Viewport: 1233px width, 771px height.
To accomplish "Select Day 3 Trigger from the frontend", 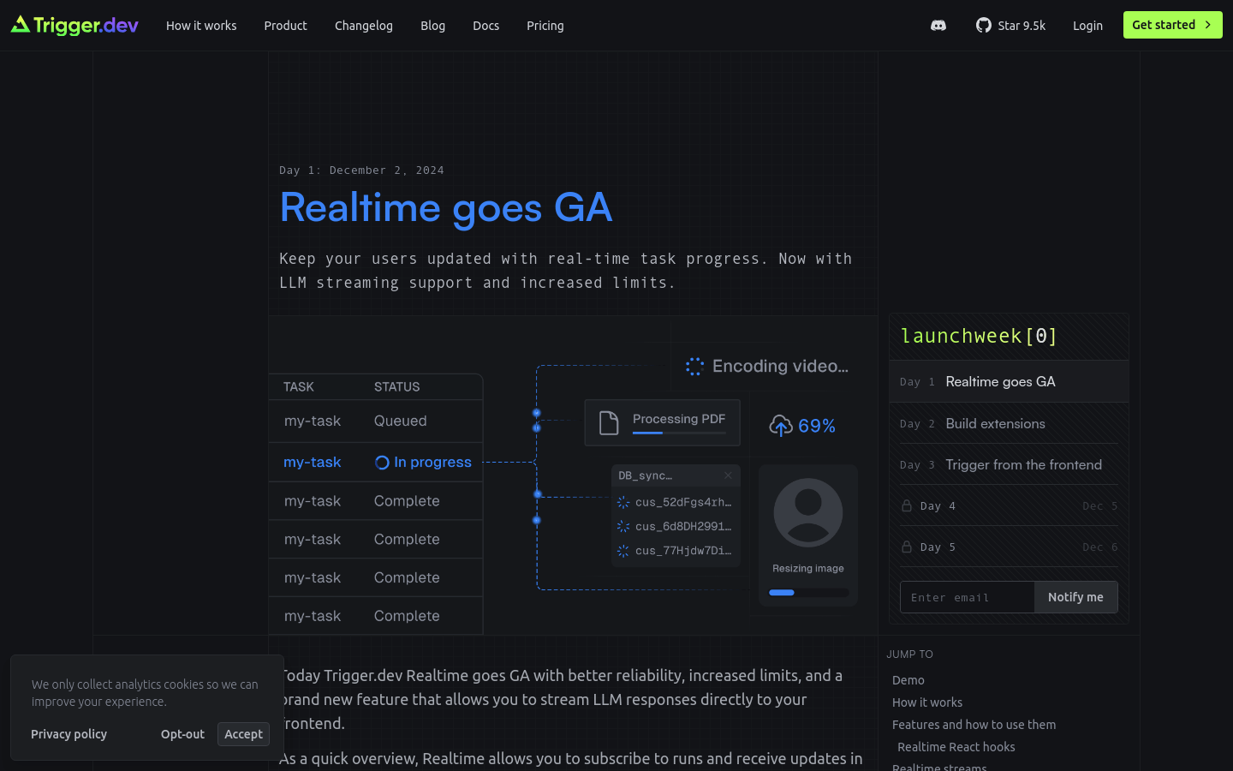I will (1009, 464).
